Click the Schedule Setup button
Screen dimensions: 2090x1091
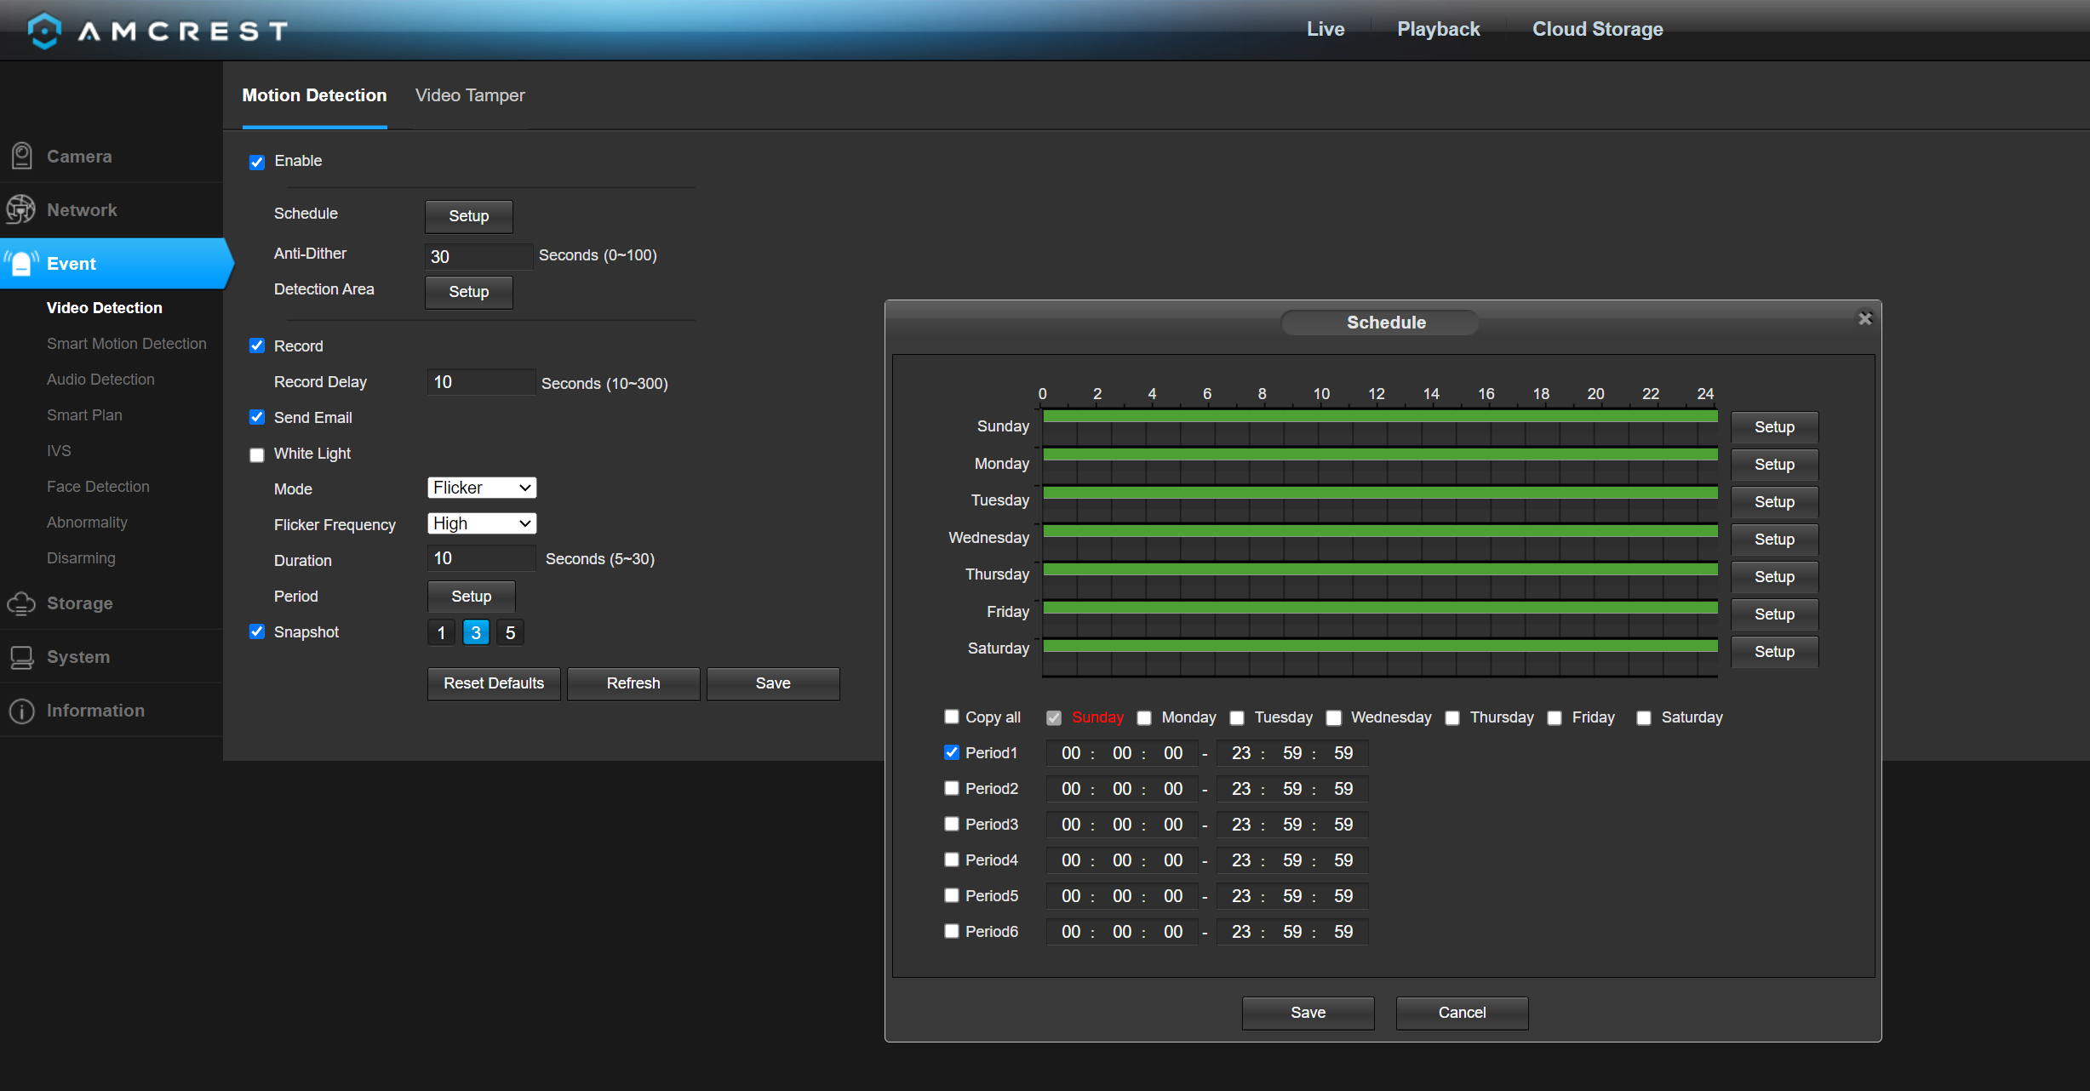tap(469, 216)
